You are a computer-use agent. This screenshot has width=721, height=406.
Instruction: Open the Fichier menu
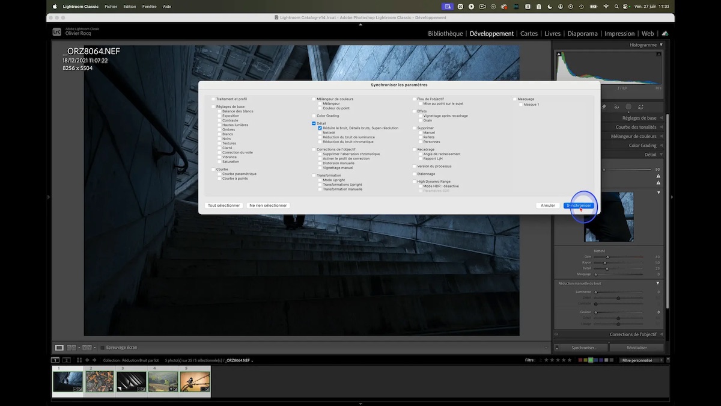click(x=111, y=6)
